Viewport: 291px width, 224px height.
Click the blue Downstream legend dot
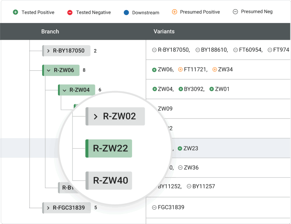click(126, 12)
